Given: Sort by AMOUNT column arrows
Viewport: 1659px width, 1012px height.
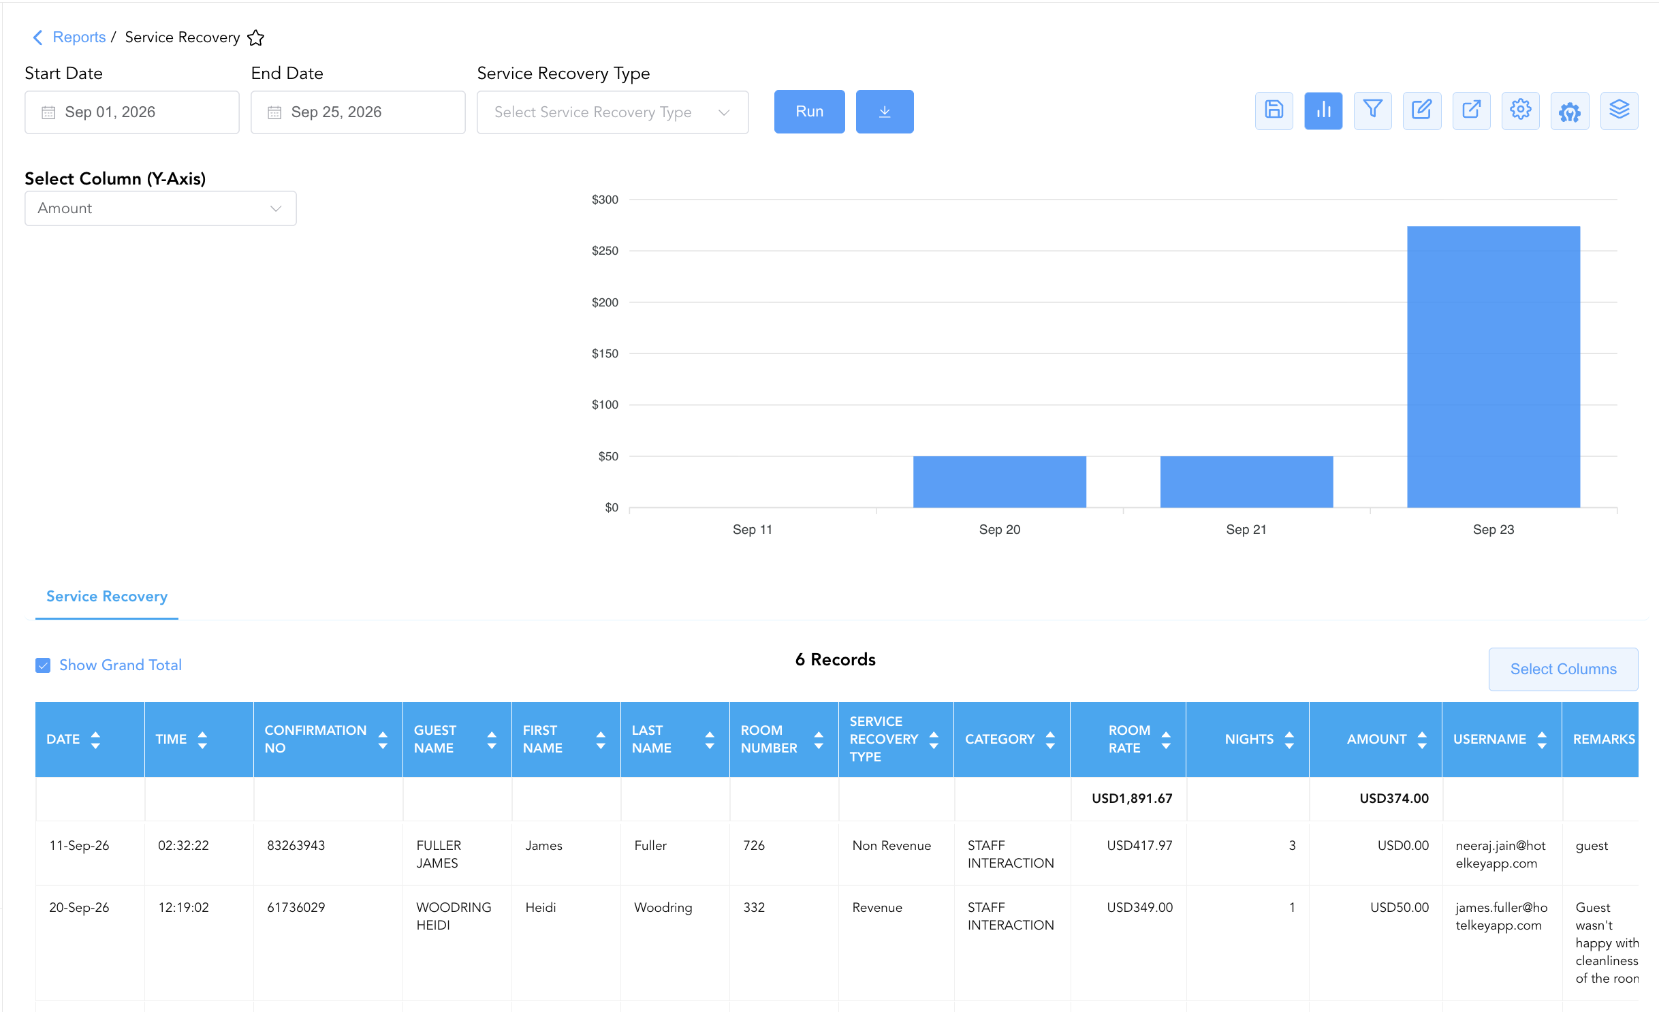Looking at the screenshot, I should click(1422, 740).
